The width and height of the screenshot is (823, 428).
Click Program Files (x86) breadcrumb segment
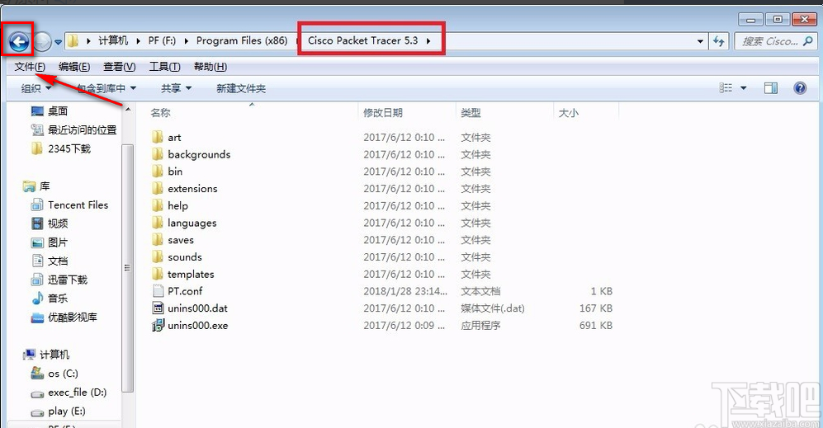point(241,40)
